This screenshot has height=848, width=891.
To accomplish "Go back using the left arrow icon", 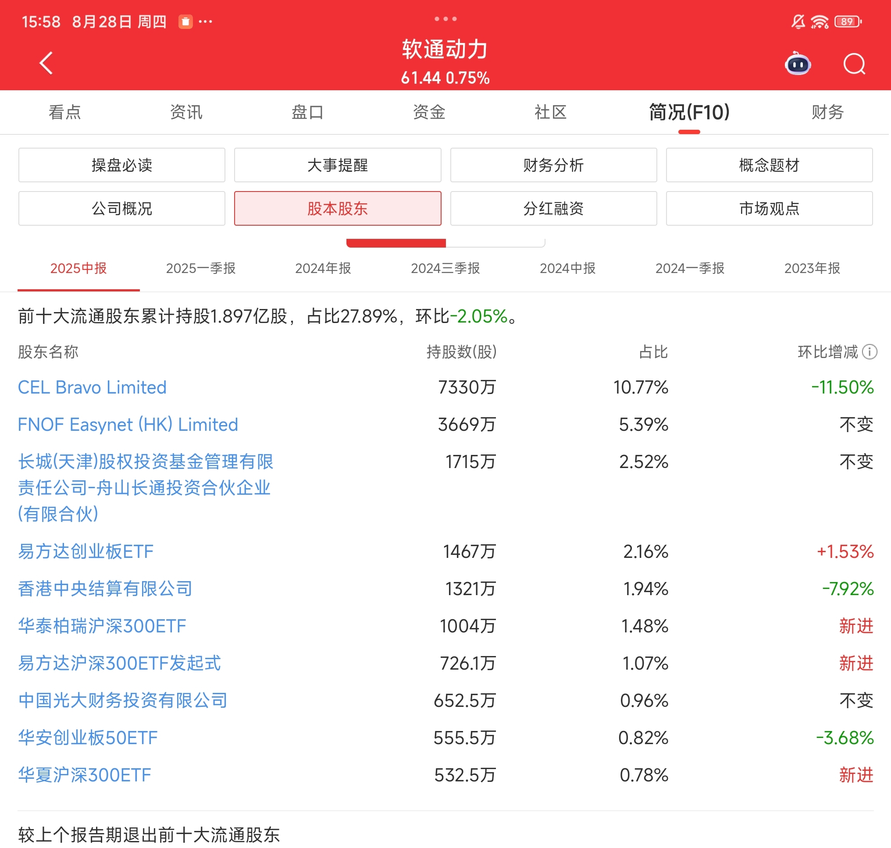I will (x=46, y=63).
